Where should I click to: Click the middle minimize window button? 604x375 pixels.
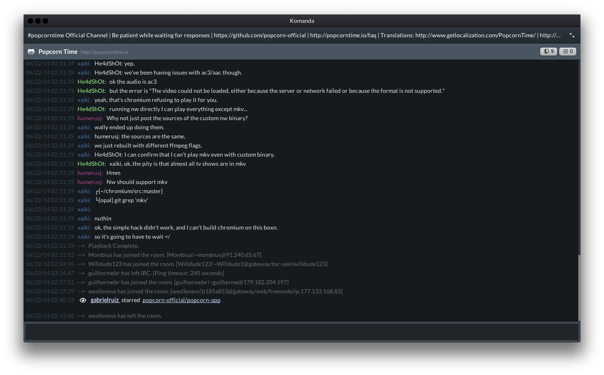pos(38,21)
